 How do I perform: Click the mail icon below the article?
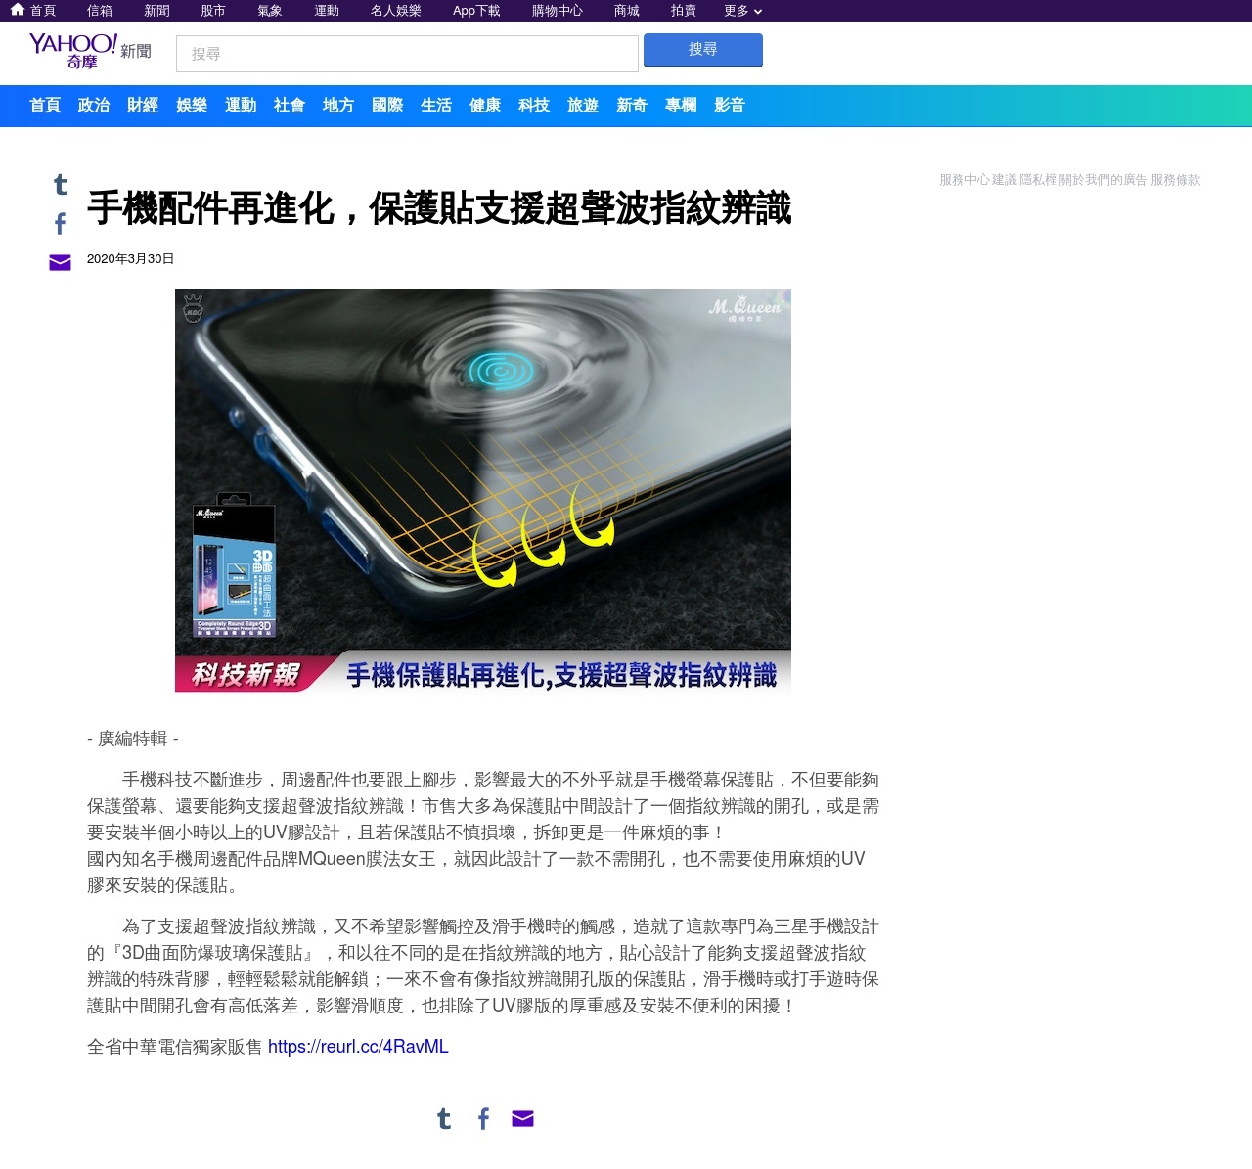[522, 1118]
